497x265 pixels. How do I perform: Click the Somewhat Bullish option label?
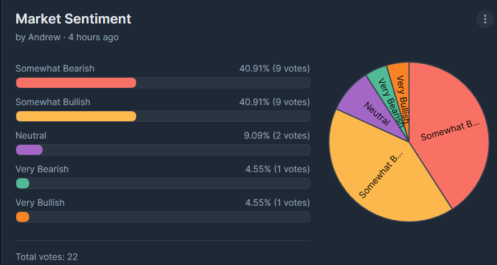53,102
